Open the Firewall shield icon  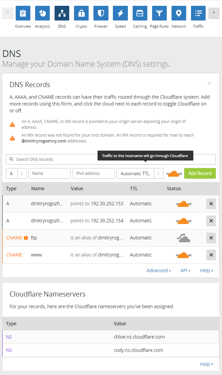(x=101, y=13)
